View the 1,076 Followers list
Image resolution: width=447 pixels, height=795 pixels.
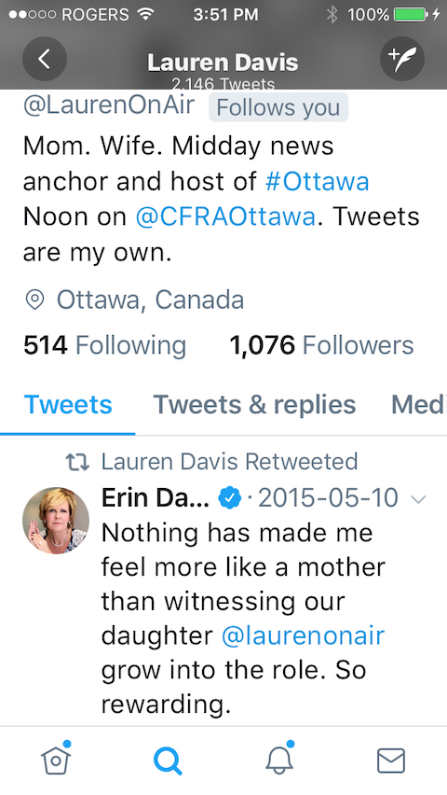pyautogui.click(x=322, y=346)
